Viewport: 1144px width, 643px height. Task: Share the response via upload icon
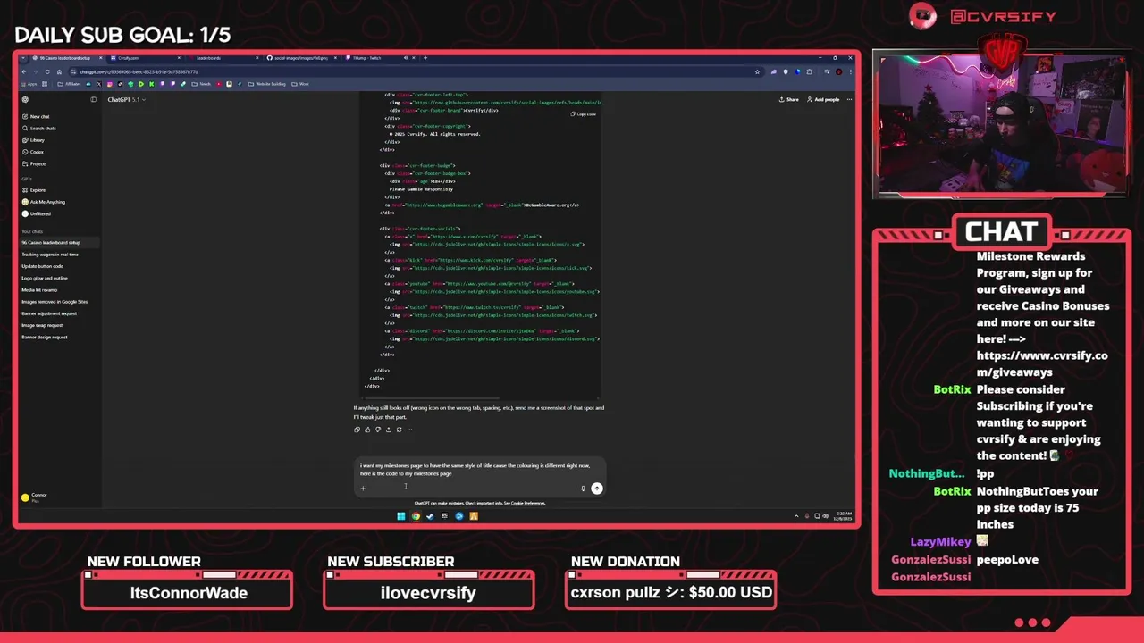click(x=389, y=430)
